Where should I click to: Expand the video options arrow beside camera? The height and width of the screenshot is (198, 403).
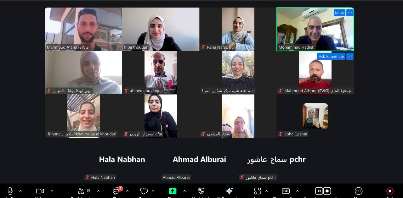coord(52,191)
